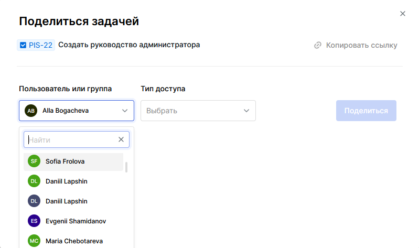Screen dimensions: 419x248
Task: Click the user list scrollbar thumb
Action: click(126, 167)
